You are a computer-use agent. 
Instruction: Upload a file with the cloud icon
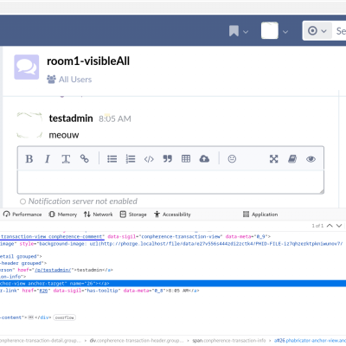pyautogui.click(x=204, y=159)
